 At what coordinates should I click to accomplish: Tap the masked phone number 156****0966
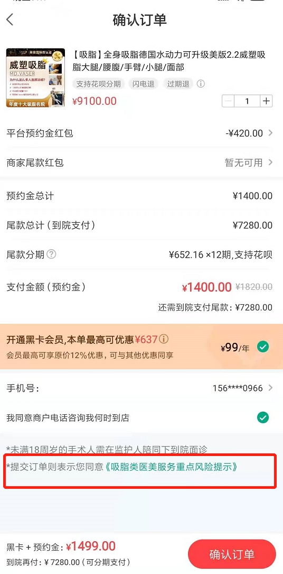pos(238,388)
